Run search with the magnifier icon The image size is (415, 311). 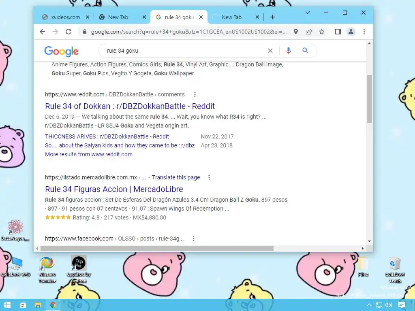[306, 51]
